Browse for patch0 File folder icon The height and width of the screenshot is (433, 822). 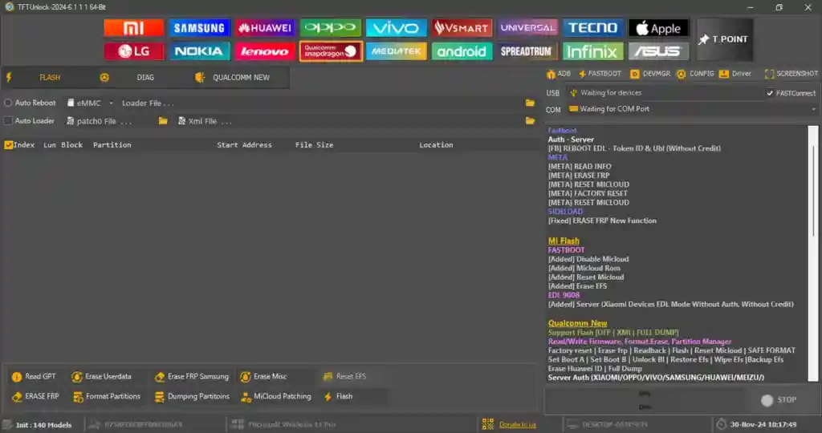point(163,121)
